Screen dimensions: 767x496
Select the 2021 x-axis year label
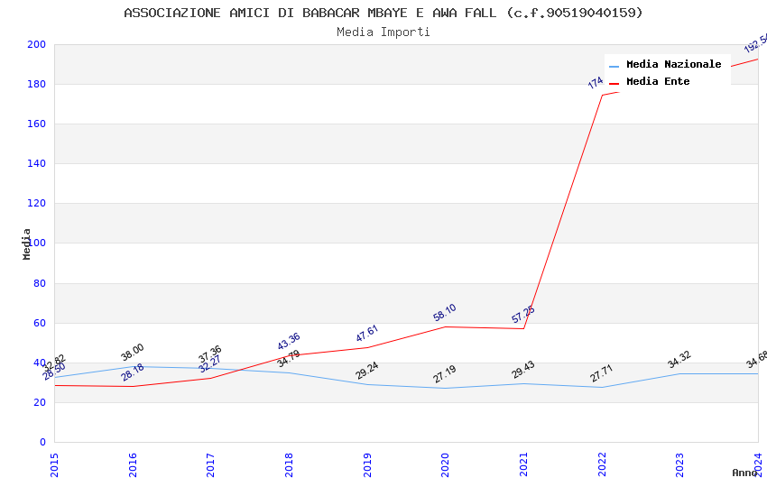(523, 464)
